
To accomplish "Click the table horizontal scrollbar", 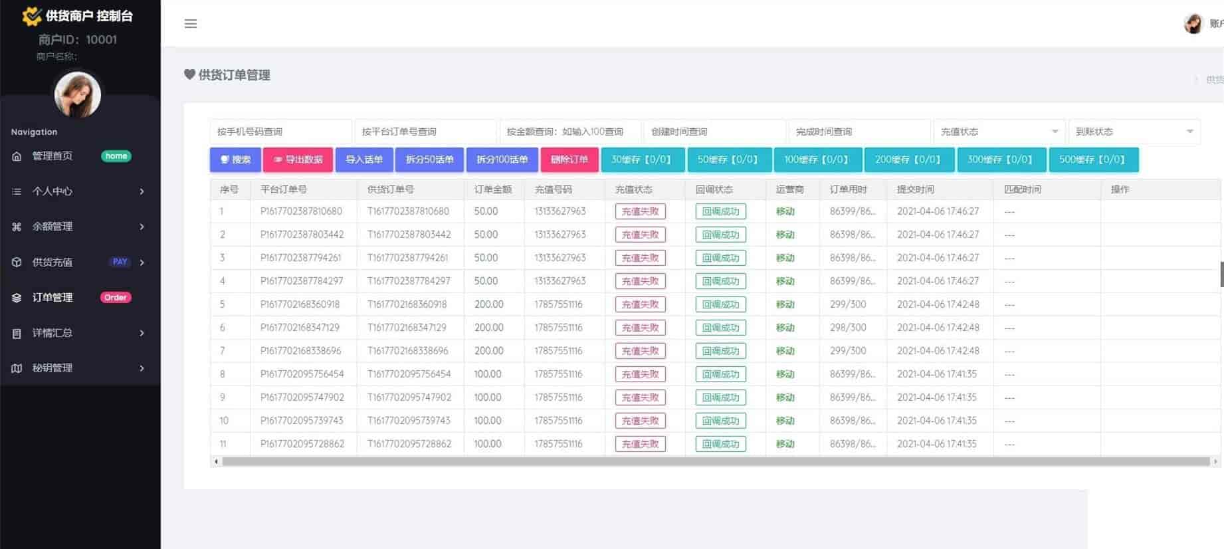I will click(x=715, y=461).
